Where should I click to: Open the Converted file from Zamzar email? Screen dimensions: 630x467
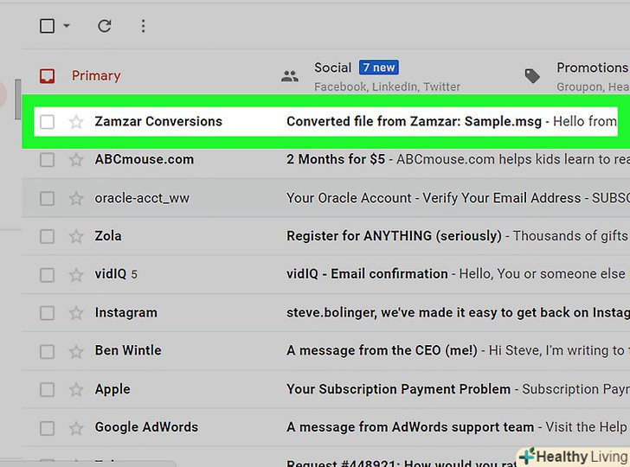pos(415,122)
